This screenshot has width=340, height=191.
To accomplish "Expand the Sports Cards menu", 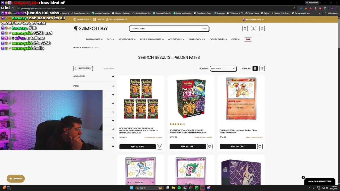I will (x=127, y=40).
